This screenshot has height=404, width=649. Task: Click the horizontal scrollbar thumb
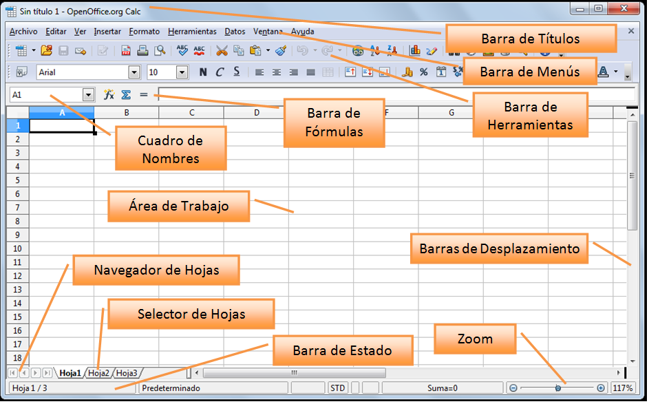(295, 373)
